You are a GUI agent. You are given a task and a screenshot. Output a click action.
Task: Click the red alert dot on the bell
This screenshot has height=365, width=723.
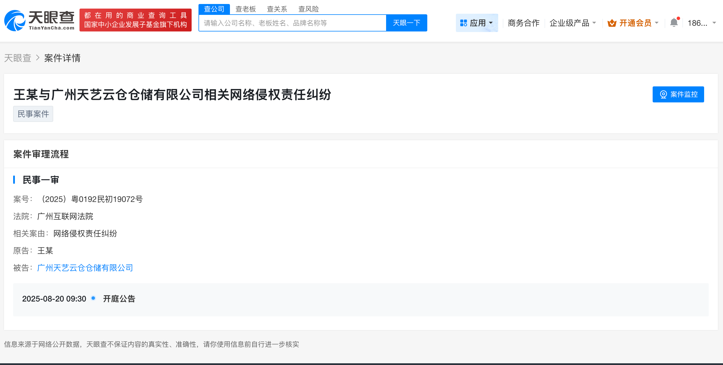click(678, 18)
